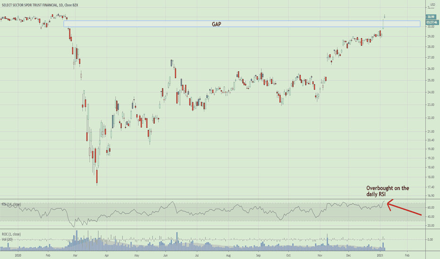Click the 0.00 ROC axis label
Viewport: 440px width, 259px height.
pos(430,239)
